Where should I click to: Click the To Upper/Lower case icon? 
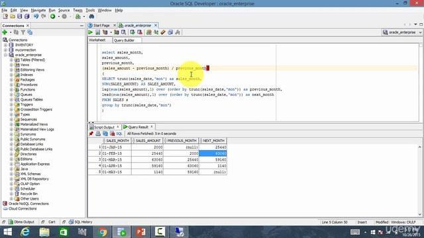coord(156,32)
